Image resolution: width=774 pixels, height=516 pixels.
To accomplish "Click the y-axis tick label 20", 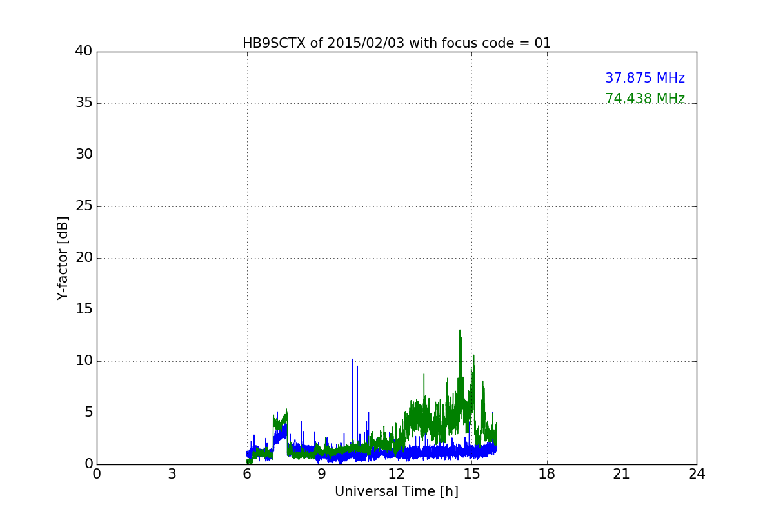I will 84,258.
